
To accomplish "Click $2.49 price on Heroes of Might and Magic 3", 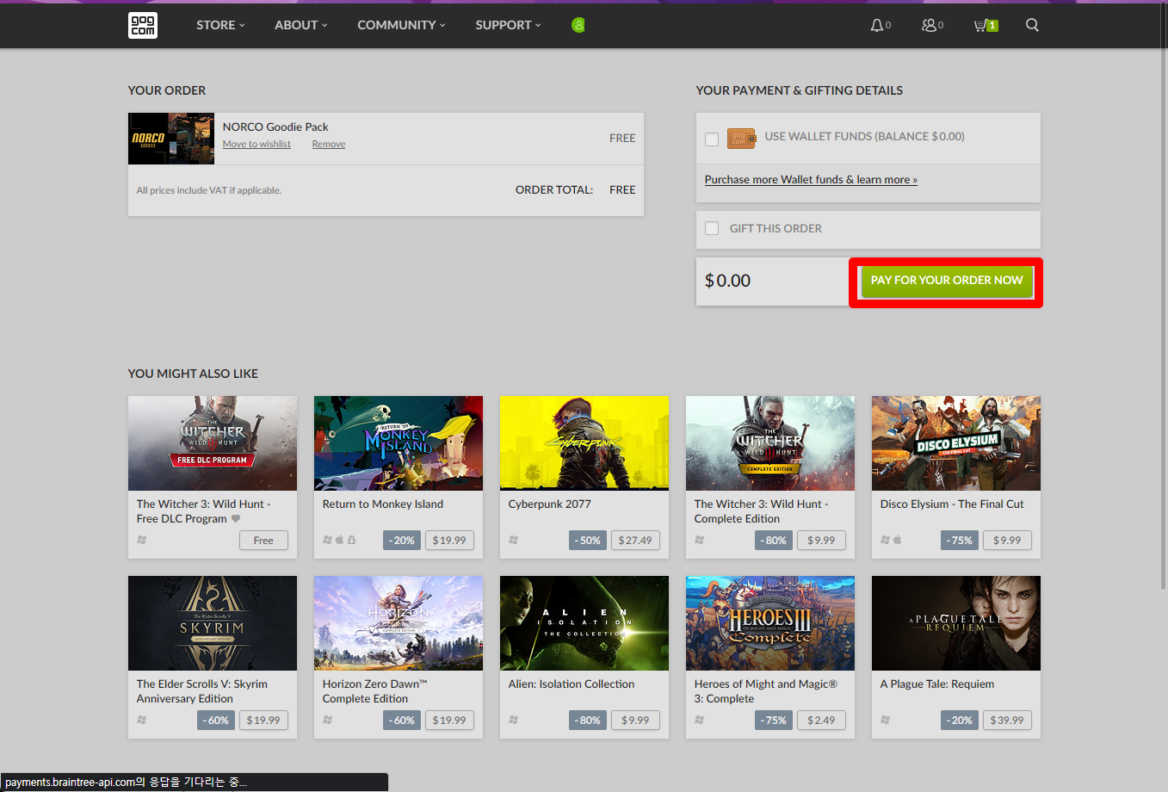I will click(821, 721).
